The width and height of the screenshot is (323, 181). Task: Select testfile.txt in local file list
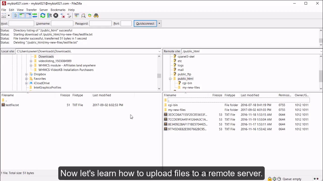pyautogui.click(x=12, y=105)
